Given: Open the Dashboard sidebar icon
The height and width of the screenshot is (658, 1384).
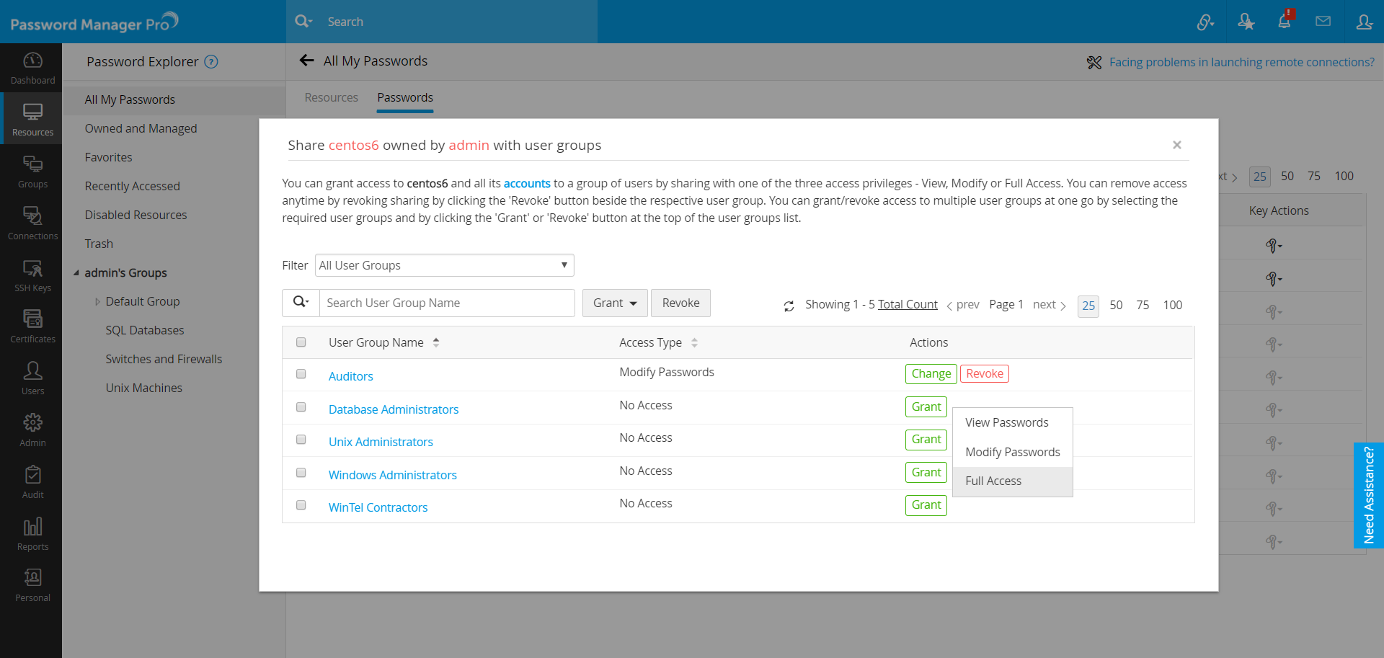Looking at the screenshot, I should tap(32, 68).
